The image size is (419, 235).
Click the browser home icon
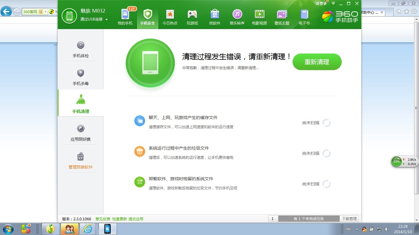(399, 12)
